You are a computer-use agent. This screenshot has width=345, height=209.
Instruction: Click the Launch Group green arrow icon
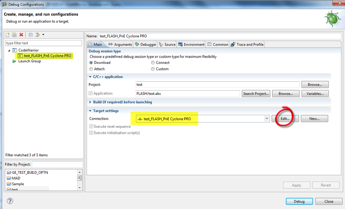[x=15, y=61]
